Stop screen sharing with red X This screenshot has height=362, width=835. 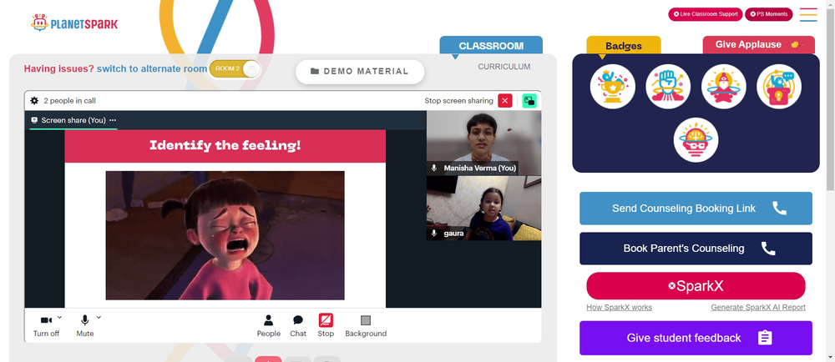click(505, 100)
